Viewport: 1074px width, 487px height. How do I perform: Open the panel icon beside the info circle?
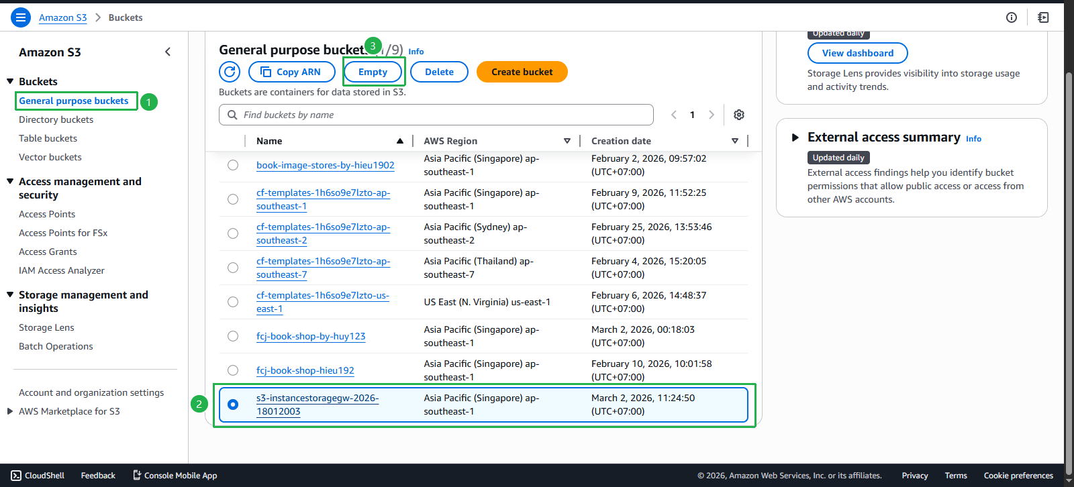tap(1043, 17)
